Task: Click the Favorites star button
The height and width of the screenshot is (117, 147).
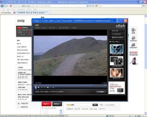Action: [x=6, y=13]
